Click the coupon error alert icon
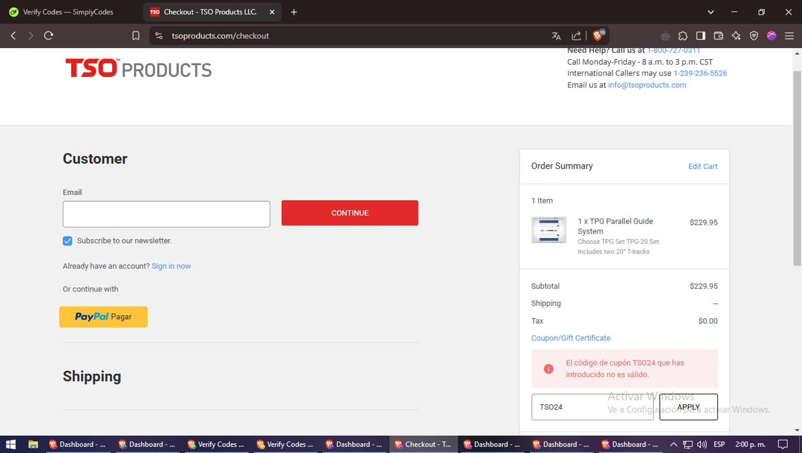 tap(549, 369)
